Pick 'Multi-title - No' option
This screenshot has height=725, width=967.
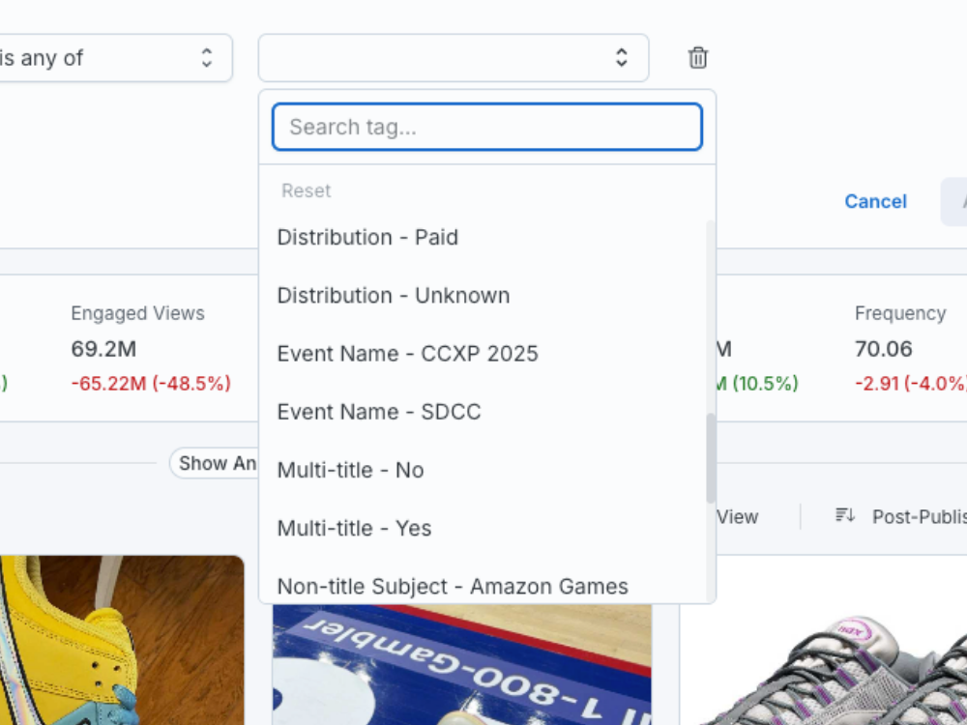click(350, 470)
